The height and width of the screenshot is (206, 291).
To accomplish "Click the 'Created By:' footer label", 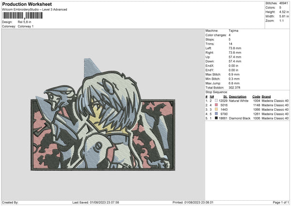I will click(x=10, y=202).
